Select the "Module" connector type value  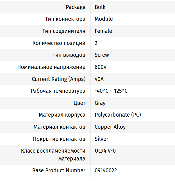(x=104, y=19)
